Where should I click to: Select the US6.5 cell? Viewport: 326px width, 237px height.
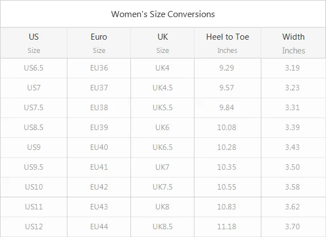coord(34,68)
